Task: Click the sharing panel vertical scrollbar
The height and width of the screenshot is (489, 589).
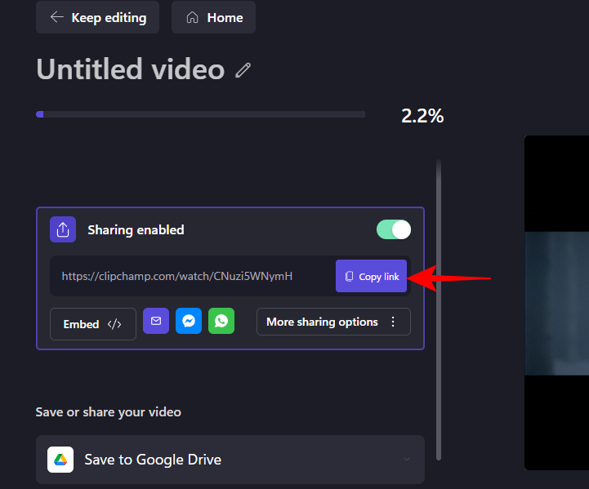Action: click(439, 309)
